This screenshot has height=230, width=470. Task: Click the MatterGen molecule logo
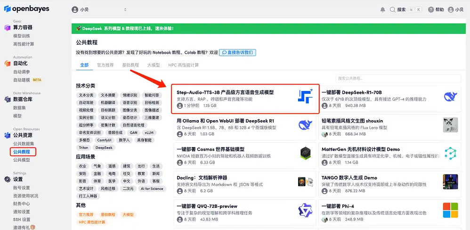(451, 153)
